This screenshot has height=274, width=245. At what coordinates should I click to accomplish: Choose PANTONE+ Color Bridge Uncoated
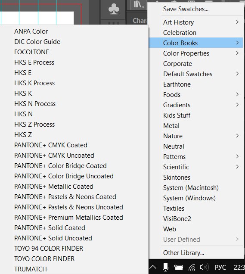tap(74, 176)
